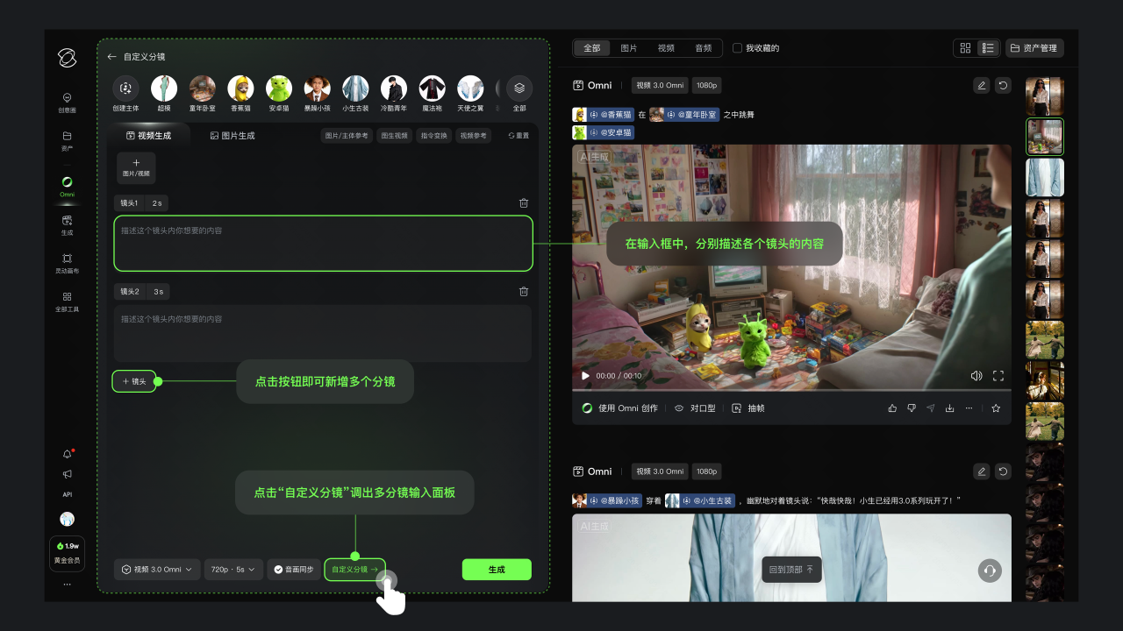
Task: Favorite the bedroom video with the star icon
Action: click(x=996, y=408)
